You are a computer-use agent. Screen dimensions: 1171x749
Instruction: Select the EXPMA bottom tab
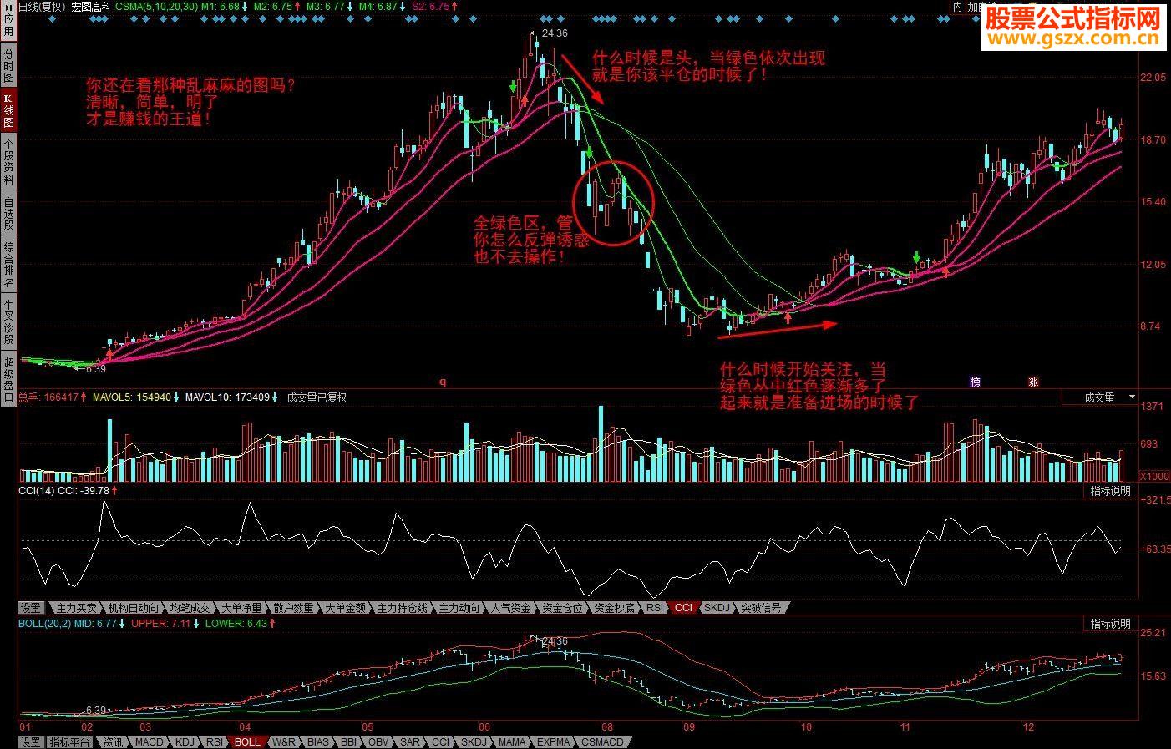tap(553, 742)
